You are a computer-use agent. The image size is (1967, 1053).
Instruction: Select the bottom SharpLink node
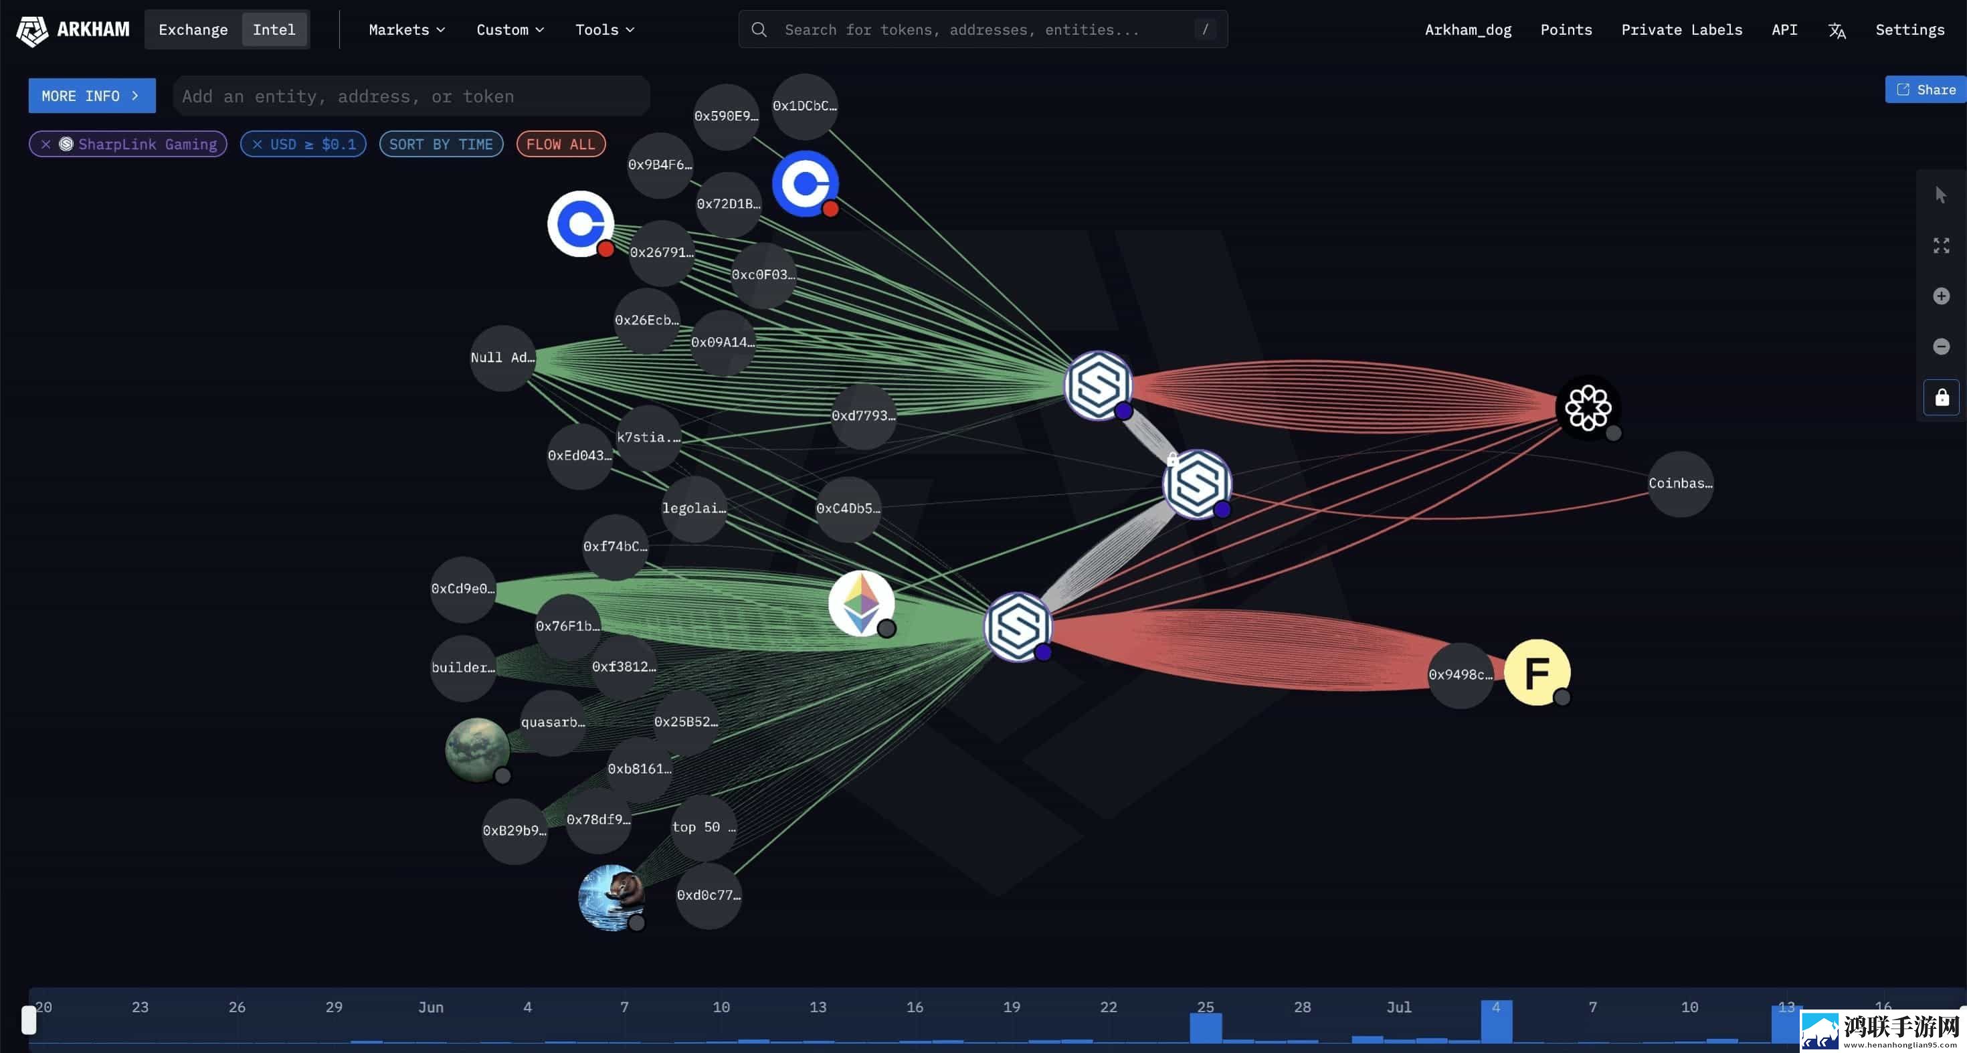1018,626
